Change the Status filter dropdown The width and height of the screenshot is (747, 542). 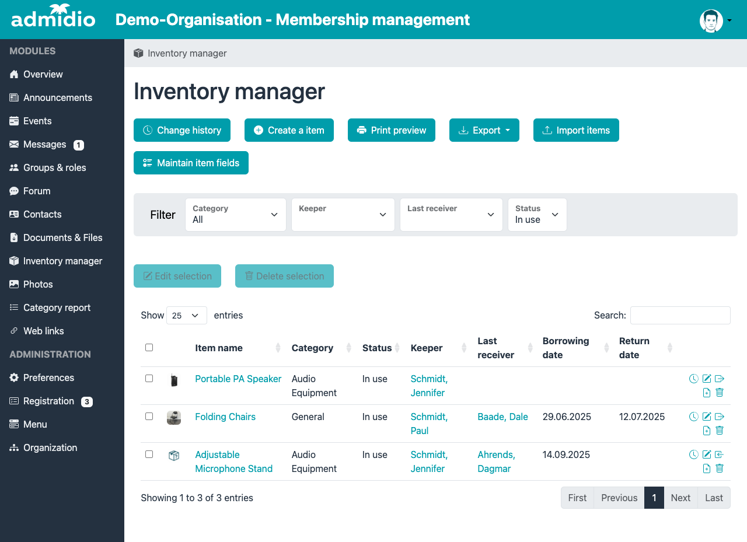pyautogui.click(x=537, y=215)
